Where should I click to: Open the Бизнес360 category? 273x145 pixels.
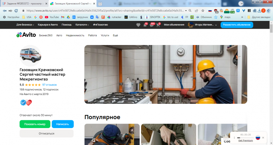tap(45, 35)
